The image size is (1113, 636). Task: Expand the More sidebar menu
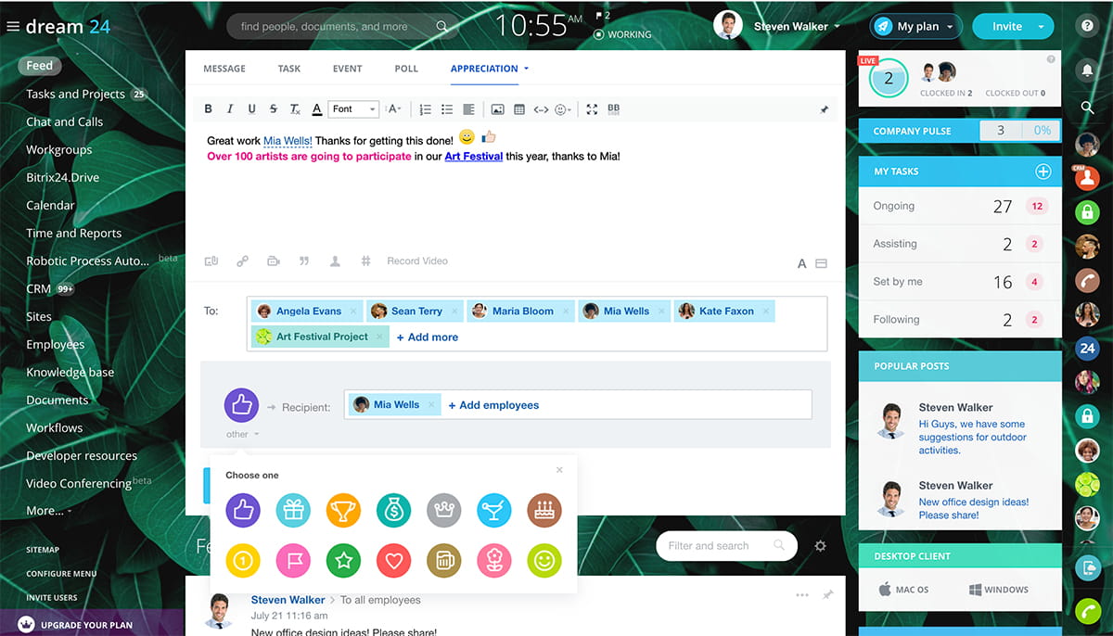tap(48, 511)
